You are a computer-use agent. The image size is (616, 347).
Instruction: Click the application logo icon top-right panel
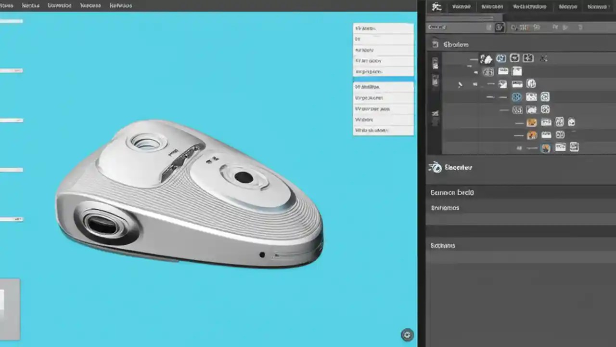[436, 7]
